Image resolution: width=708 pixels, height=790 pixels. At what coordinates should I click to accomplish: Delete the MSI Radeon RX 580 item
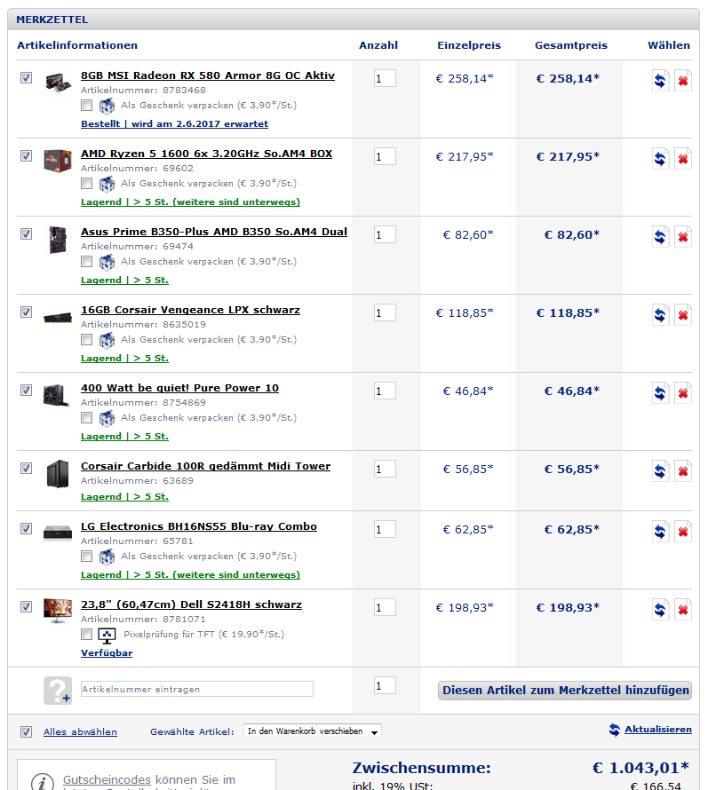click(x=683, y=81)
